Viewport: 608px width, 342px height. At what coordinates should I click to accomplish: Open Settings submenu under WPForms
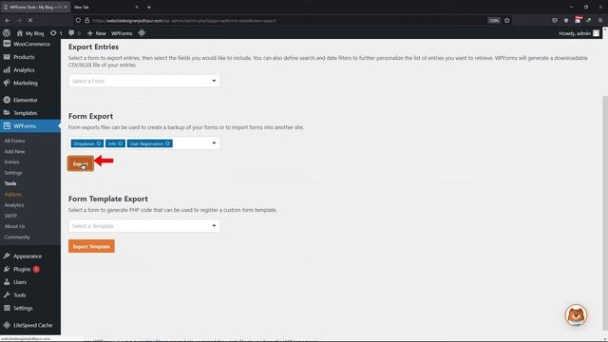pos(13,173)
